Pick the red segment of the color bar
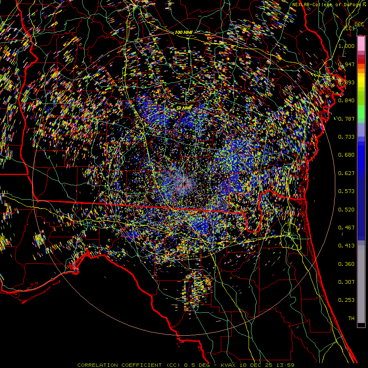Image resolution: width=368 pixels, height=368 pixels. (x=361, y=61)
